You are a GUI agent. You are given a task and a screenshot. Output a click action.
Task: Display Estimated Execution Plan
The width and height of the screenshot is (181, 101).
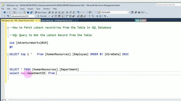(x=56, y=16)
